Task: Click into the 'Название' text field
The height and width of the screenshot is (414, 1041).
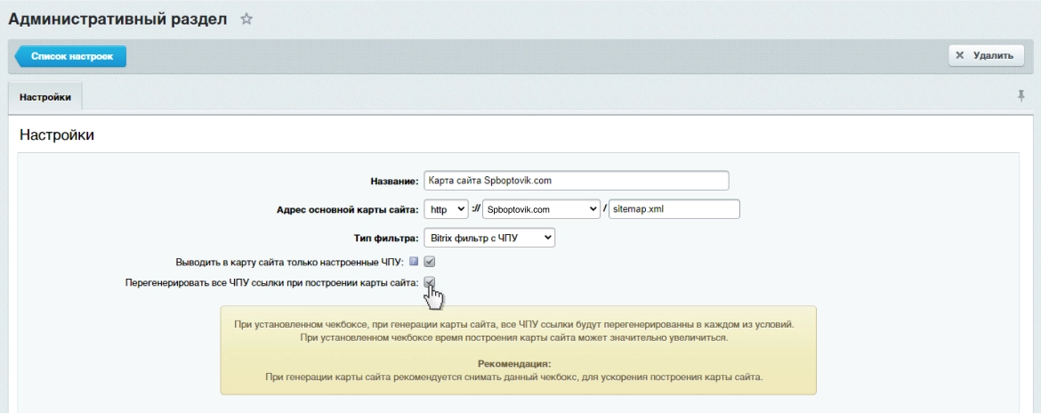Action: pos(576,181)
